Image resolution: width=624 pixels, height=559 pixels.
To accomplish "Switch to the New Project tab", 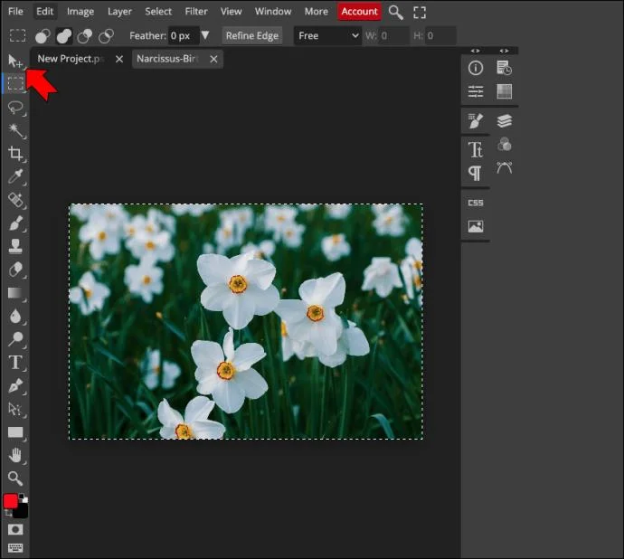I will [71, 59].
